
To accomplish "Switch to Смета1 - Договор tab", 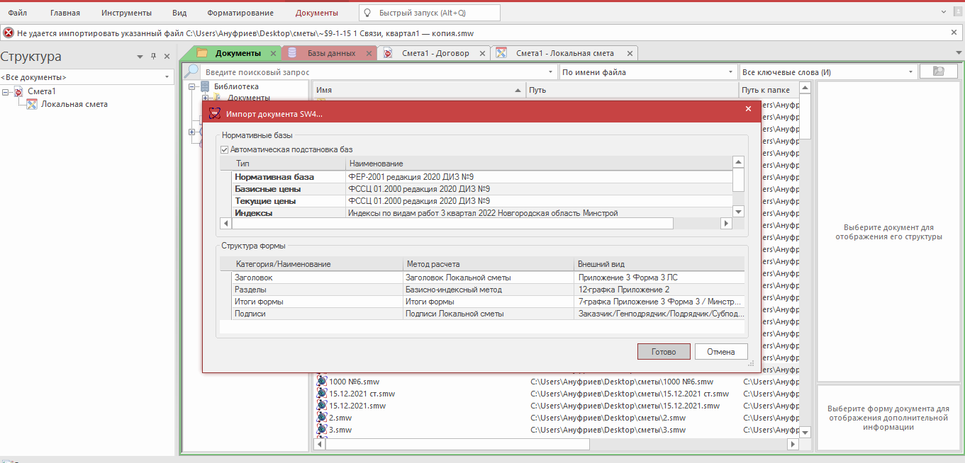I will click(435, 53).
